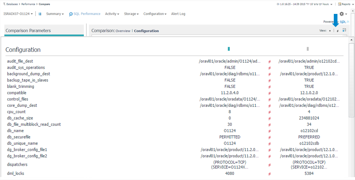Open the Configuration menu in navigation bar
355x180 pixels.
[x=155, y=14]
